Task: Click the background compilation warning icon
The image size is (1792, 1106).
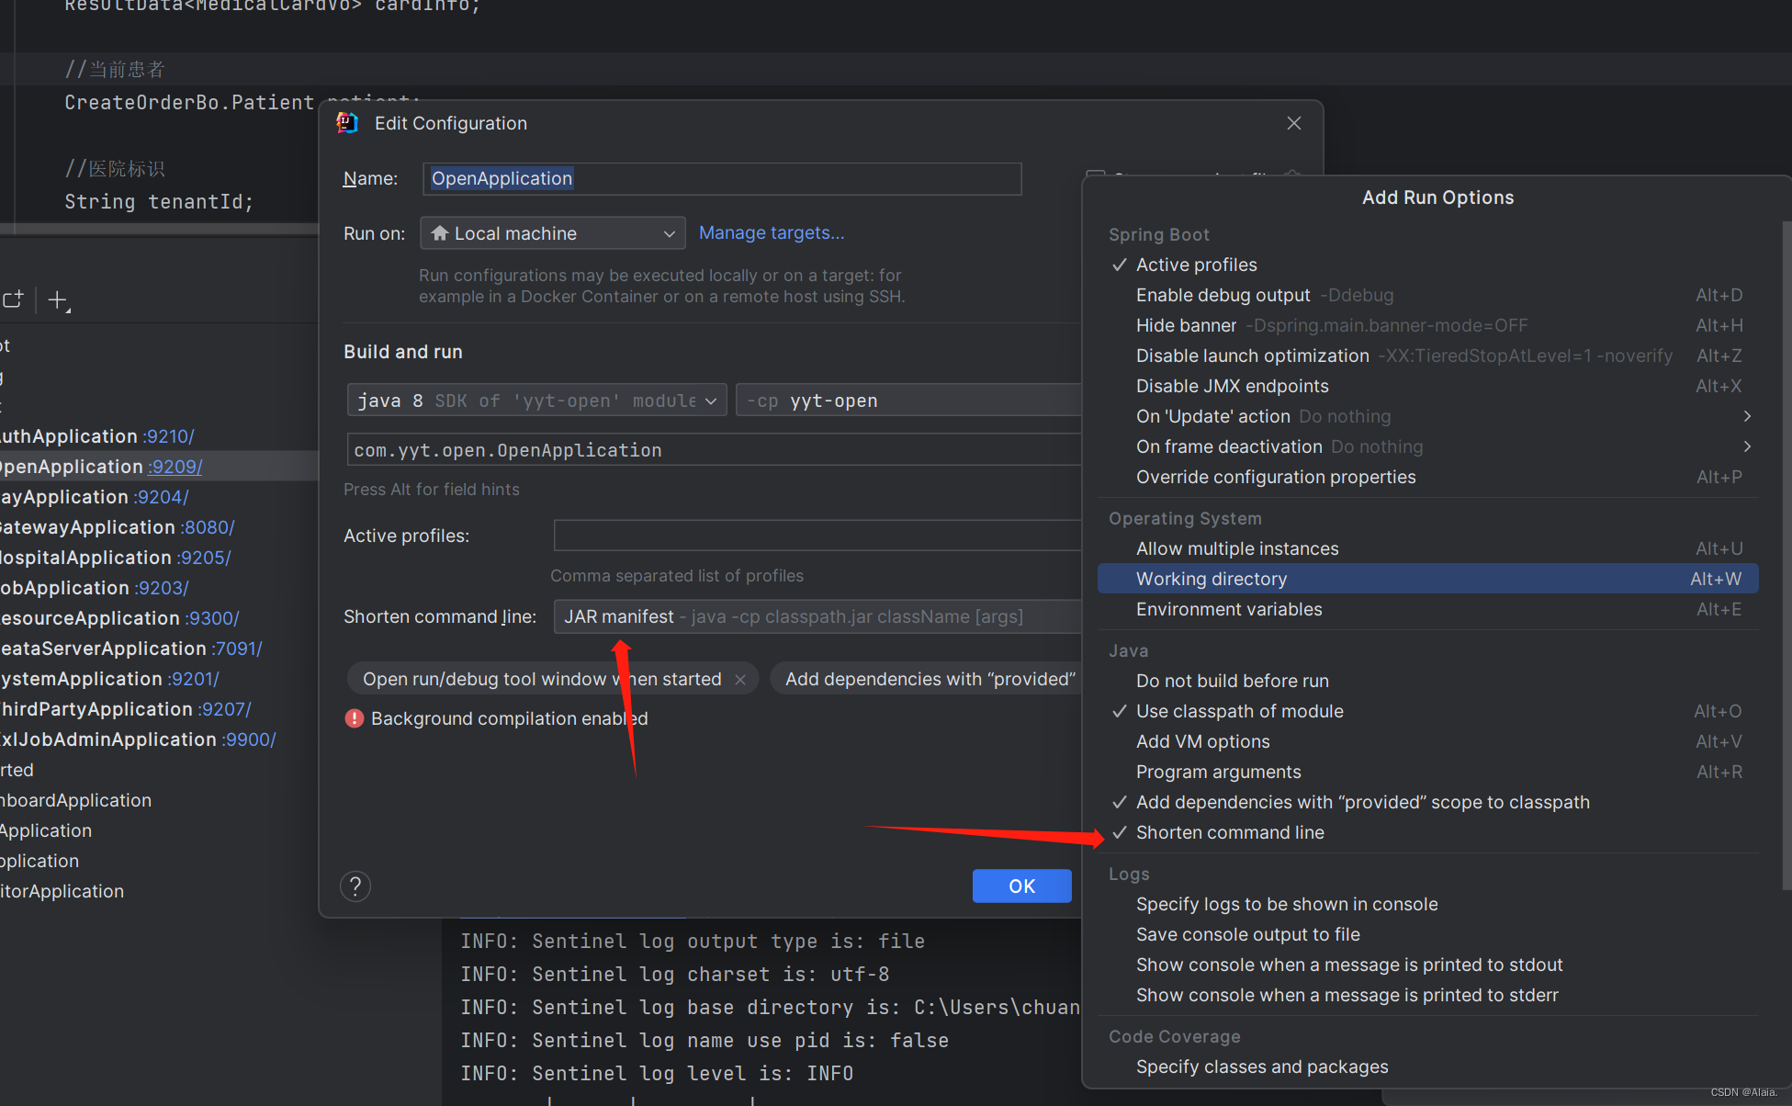Action: [354, 718]
